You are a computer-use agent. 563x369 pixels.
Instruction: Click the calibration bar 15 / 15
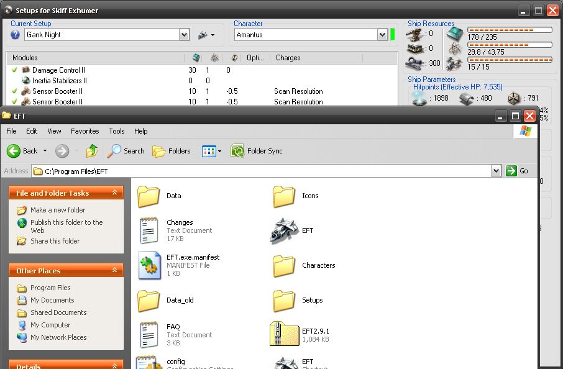pyautogui.click(x=510, y=60)
